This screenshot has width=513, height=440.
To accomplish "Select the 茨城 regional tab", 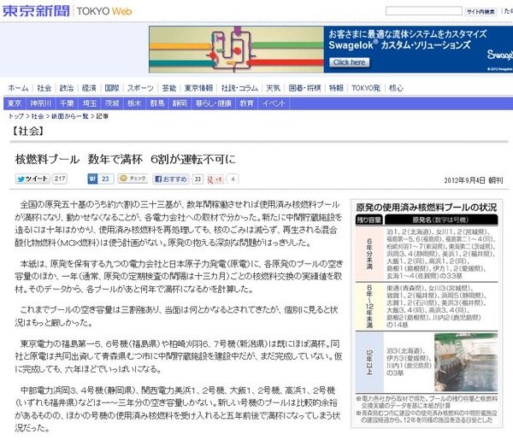I will (x=112, y=103).
